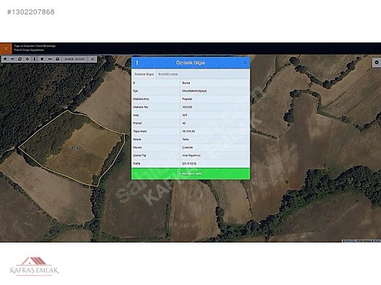Click the locate-position target icon
Screen dimensions: 381x285
click(27, 59)
